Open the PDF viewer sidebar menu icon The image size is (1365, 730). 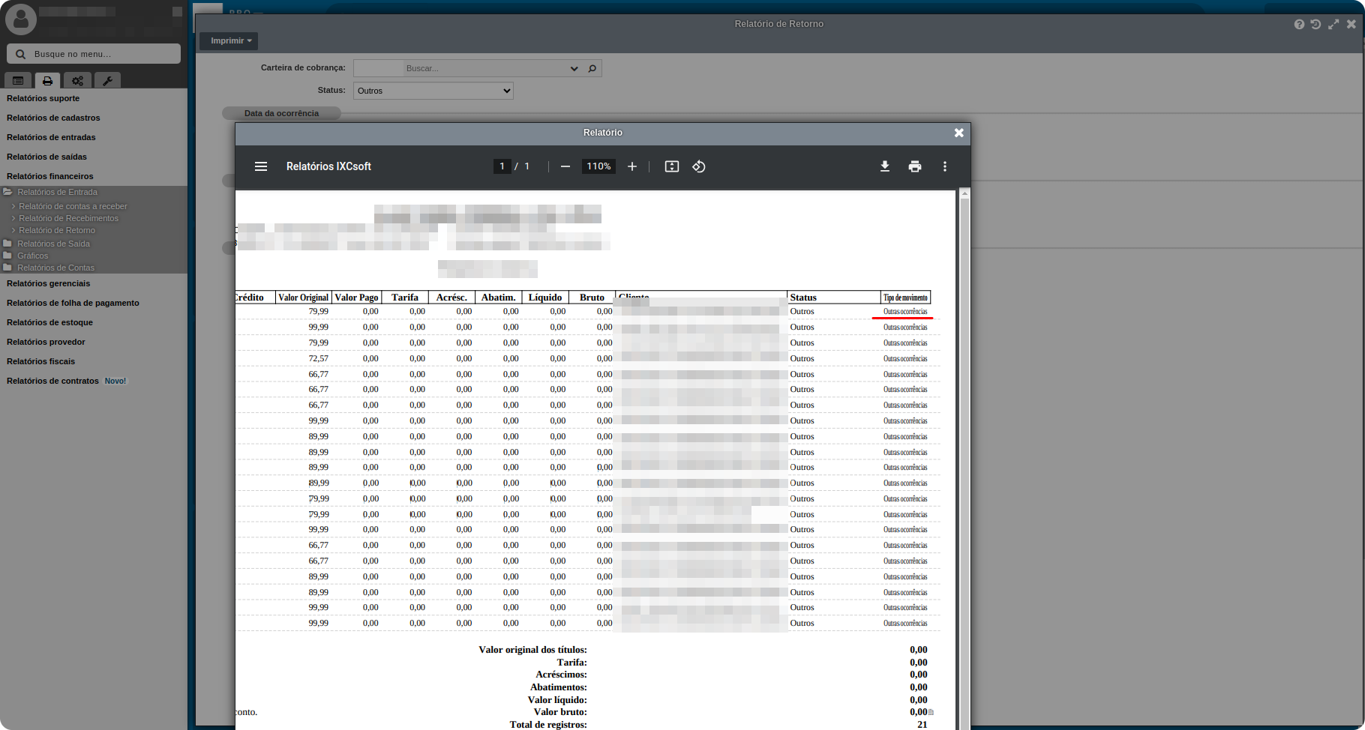pos(261,166)
